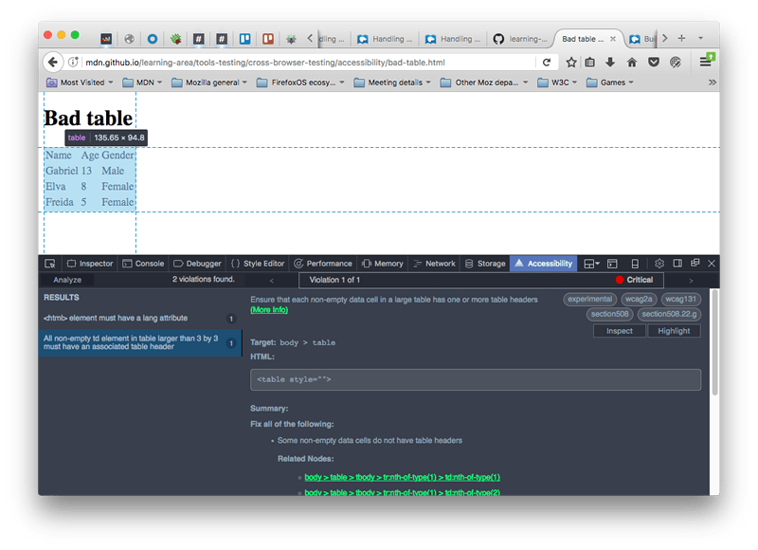Toggle Responsive Design Mode
Image resolution: width=758 pixels, height=550 pixels.
click(x=633, y=263)
